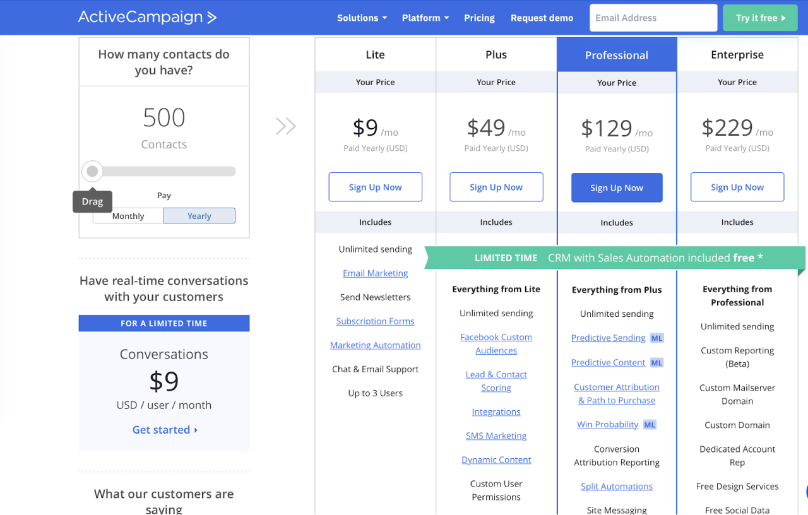
Task: Select the Pricing menu item
Action: [479, 18]
